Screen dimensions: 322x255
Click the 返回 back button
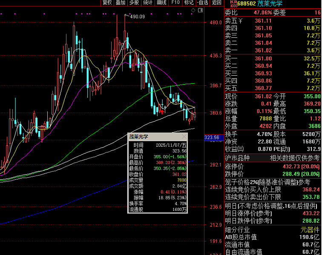pyautogui.click(x=216, y=3)
